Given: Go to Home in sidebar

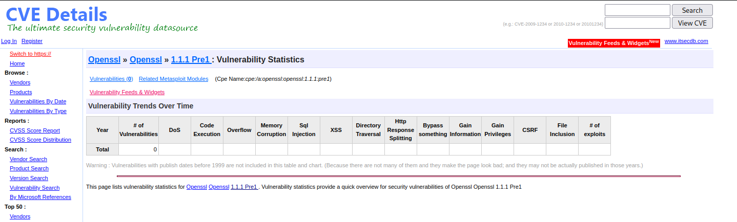Looking at the screenshot, I should pyautogui.click(x=17, y=63).
